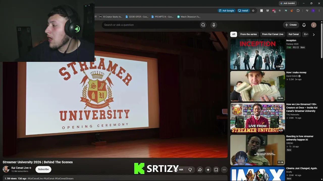This screenshot has height=181, width=323.
Task: Save the video with the bookmark icon
Action: [216, 170]
